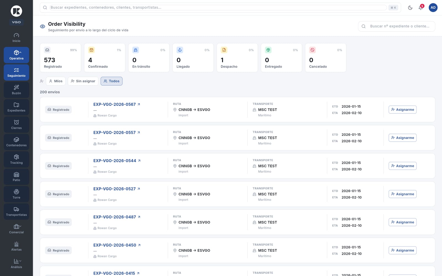Click Asignarme for EXP-VGO-2026-0567
442x276 pixels.
[402, 110]
